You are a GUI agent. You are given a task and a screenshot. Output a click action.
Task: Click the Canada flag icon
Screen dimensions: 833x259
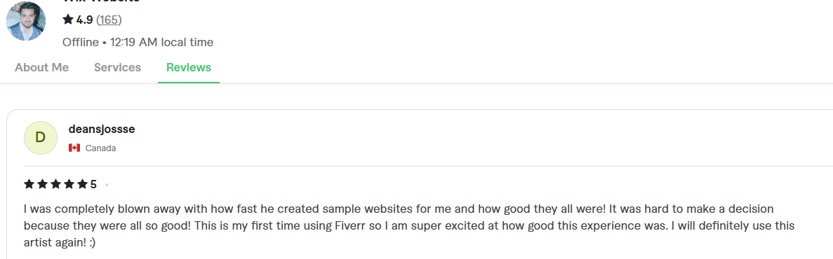(74, 148)
